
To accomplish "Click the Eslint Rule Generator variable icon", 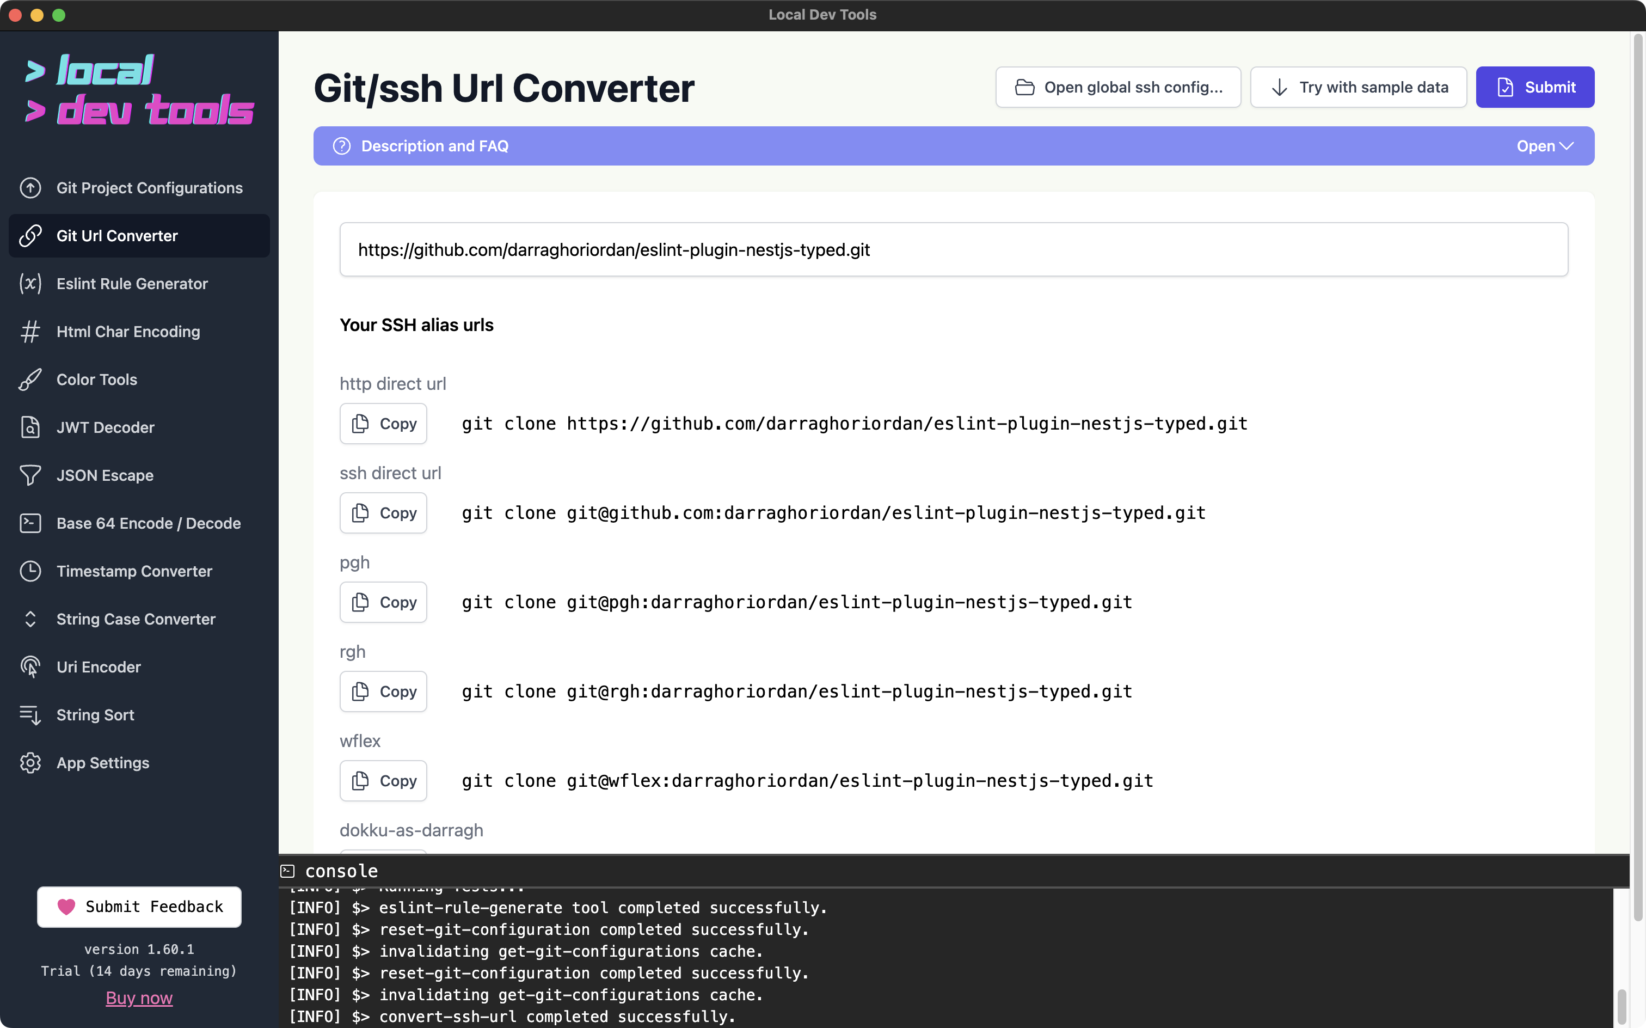I will pyautogui.click(x=30, y=284).
